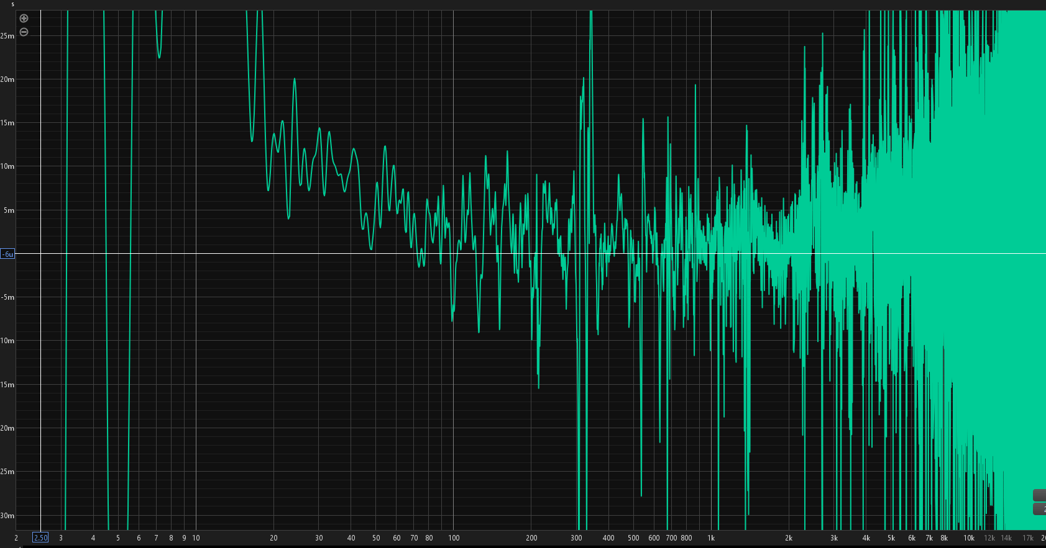Click the 14k label on frequency axis
The image size is (1046, 548).
click(x=1006, y=538)
